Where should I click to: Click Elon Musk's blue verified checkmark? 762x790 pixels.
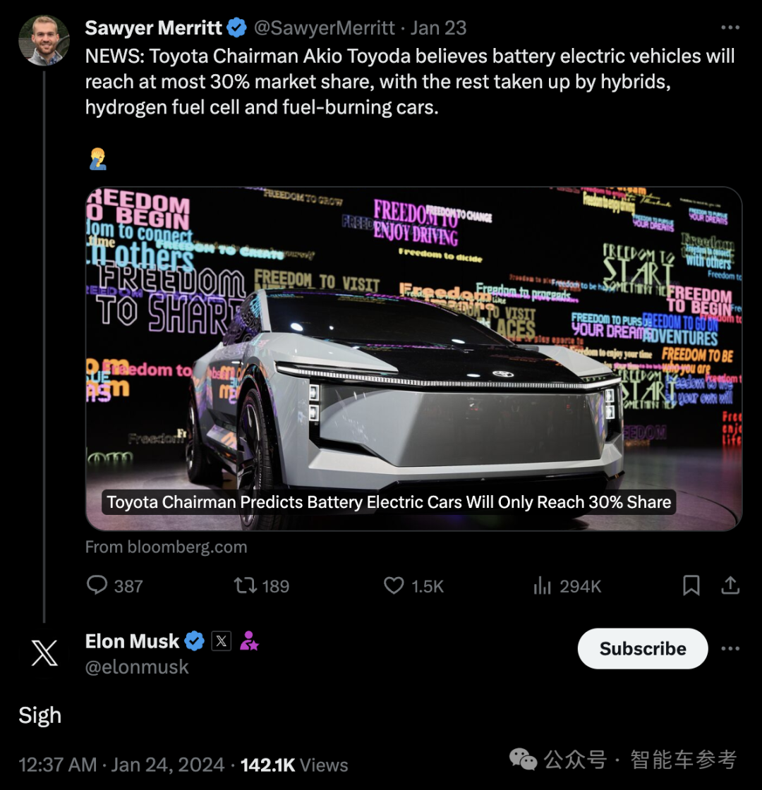pyautogui.click(x=194, y=641)
